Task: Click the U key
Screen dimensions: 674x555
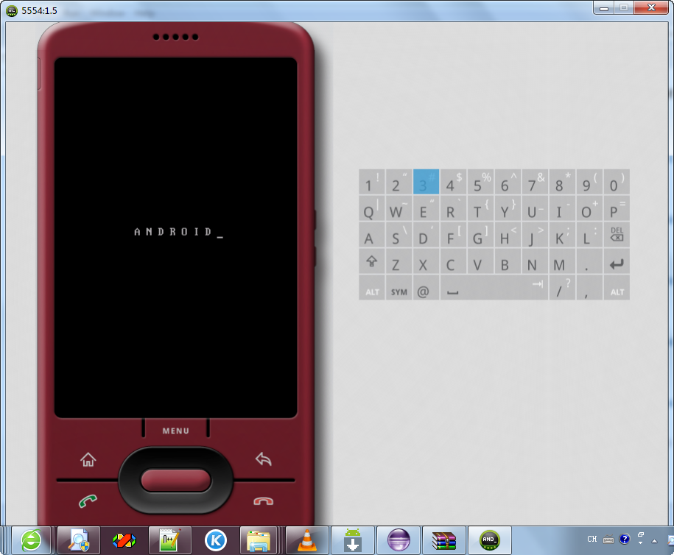Action: tap(536, 208)
